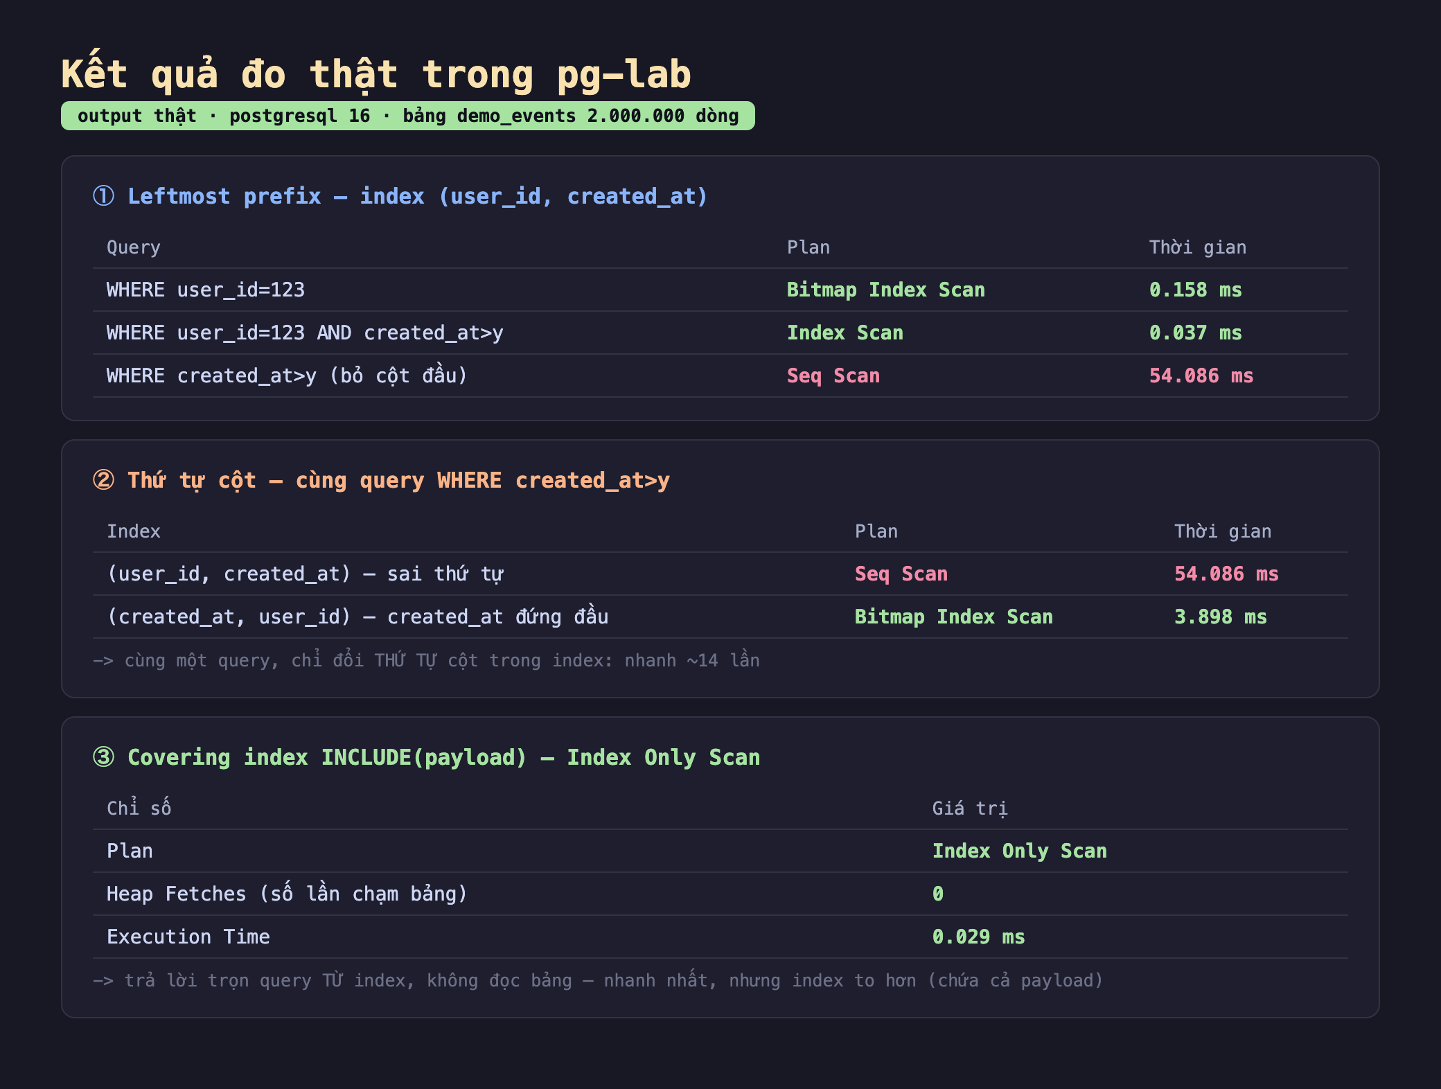
Task: Click the 'Plan' header in the Leftmost prefix table
Action: pyautogui.click(x=808, y=247)
